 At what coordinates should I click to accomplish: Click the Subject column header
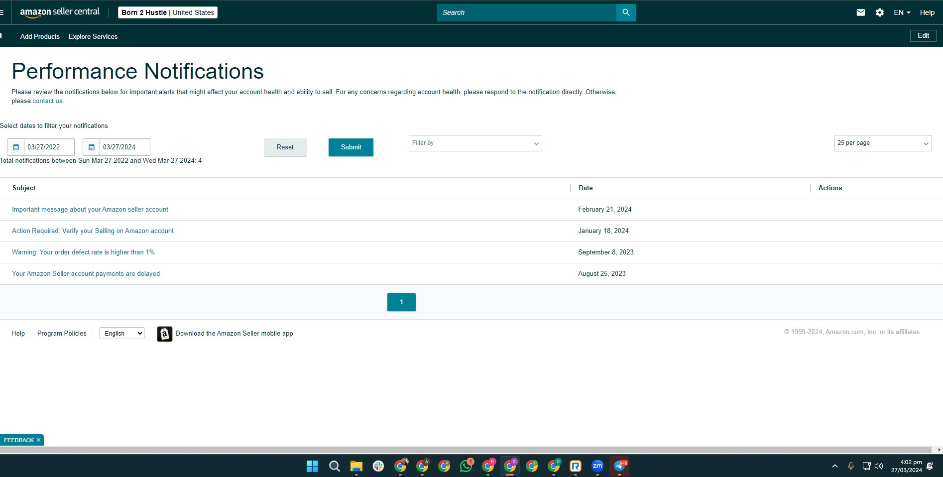[24, 188]
